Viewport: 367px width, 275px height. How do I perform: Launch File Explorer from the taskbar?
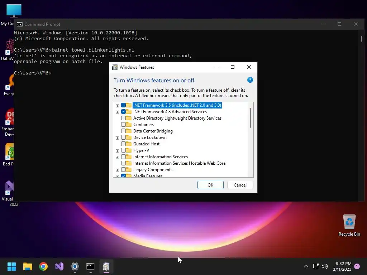click(x=27, y=266)
